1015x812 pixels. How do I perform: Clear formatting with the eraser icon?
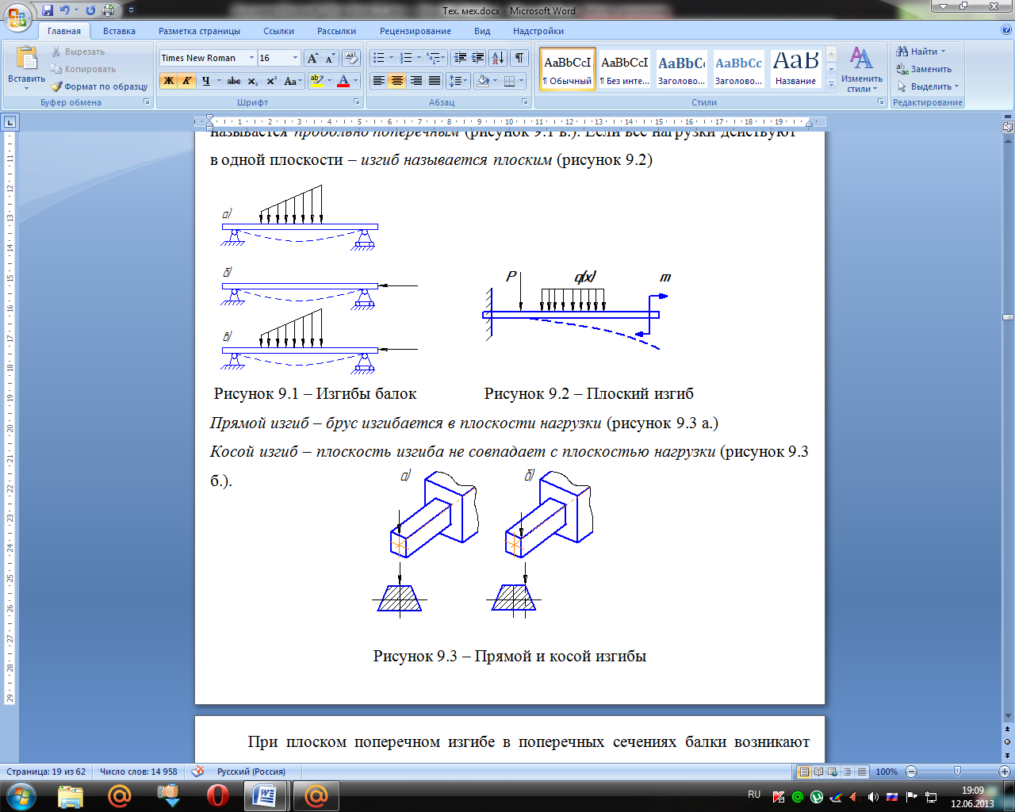click(352, 58)
